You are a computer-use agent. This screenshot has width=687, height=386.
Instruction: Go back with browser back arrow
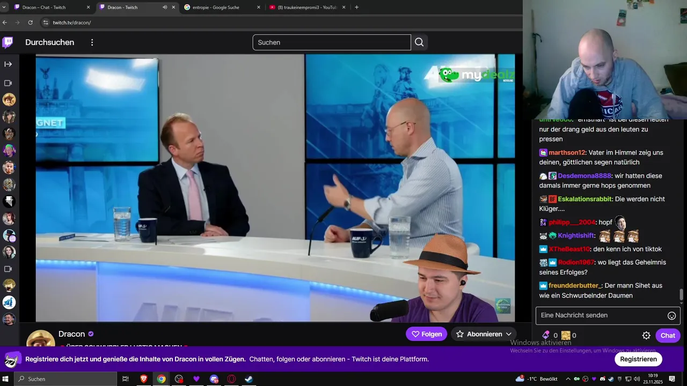5,23
